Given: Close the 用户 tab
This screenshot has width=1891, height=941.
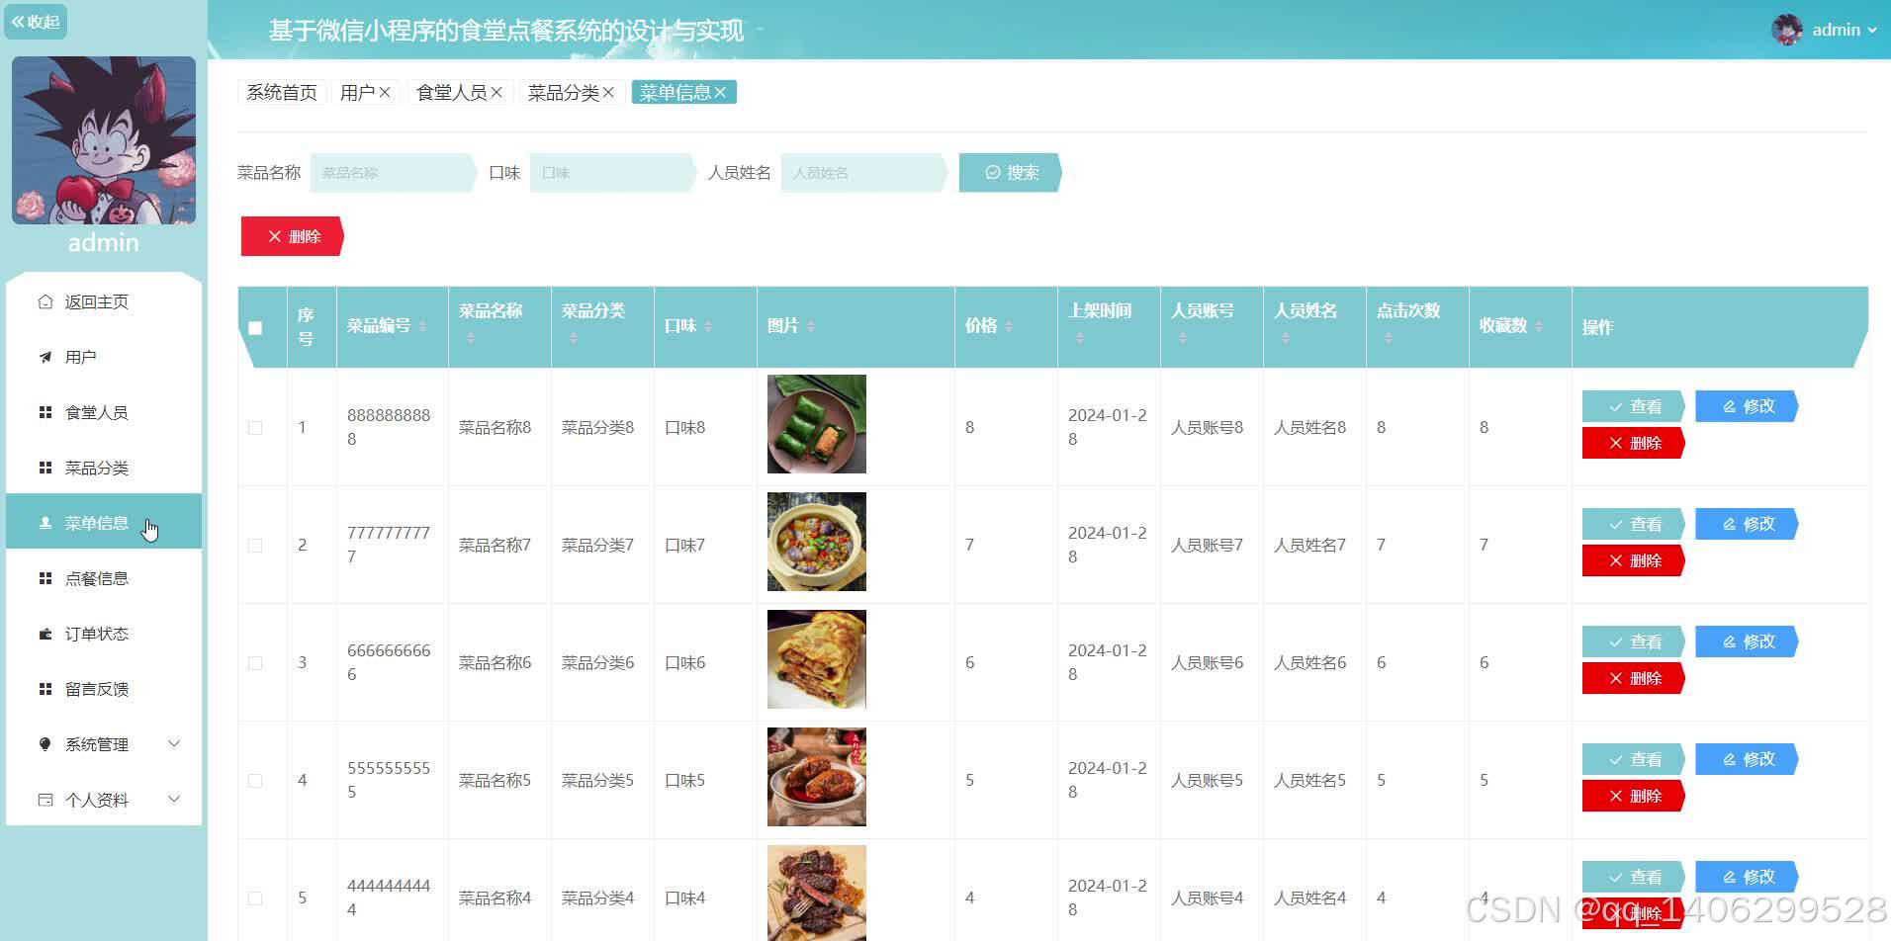Looking at the screenshot, I should point(385,92).
